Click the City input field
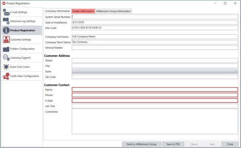Image resolution: width=241 pixels, height=148 pixels. (x=155, y=66)
